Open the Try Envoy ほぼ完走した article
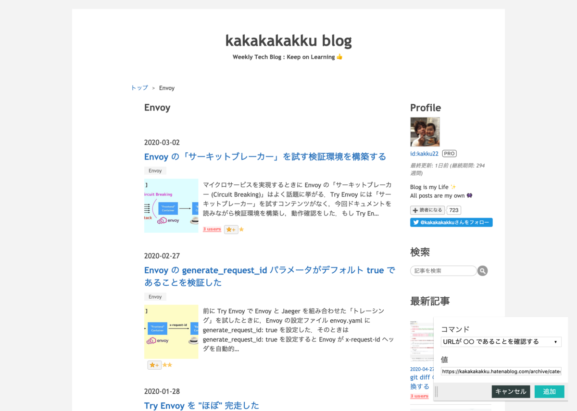The width and height of the screenshot is (577, 411). click(201, 406)
